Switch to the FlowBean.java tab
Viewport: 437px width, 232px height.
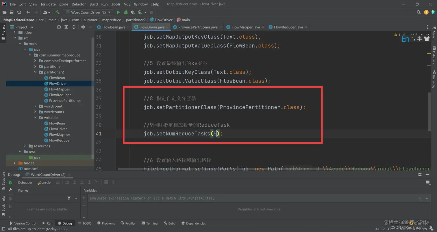point(113,27)
